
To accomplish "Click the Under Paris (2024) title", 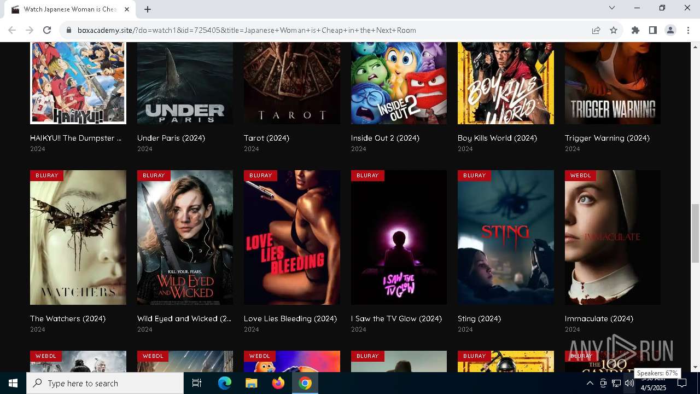I will [x=171, y=138].
